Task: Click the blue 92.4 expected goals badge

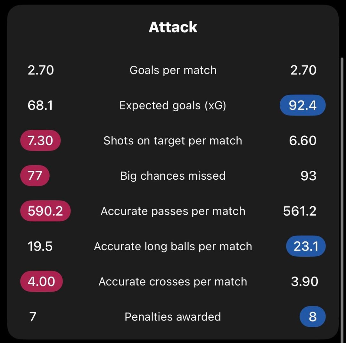Action: tap(303, 105)
